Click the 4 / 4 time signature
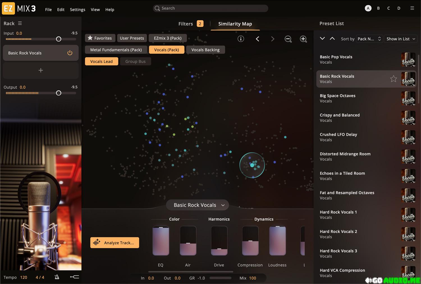This screenshot has width=421, height=284. [x=40, y=277]
